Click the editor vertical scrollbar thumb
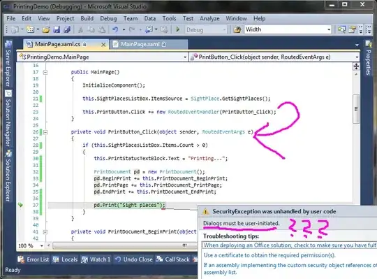Screen dimensions: 377x279 tap(356, 109)
